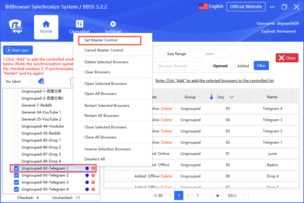Click the go-to-page arrow icon
Image resolution: width=304 pixels, height=203 pixels.
pyautogui.click(x=217, y=195)
